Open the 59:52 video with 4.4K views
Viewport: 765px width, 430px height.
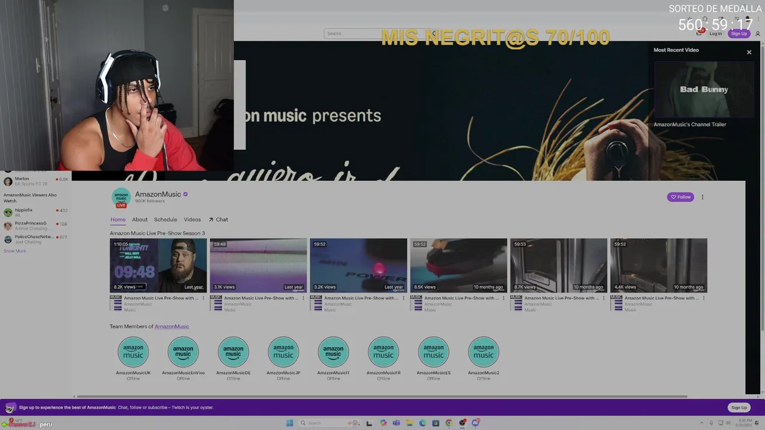click(659, 266)
